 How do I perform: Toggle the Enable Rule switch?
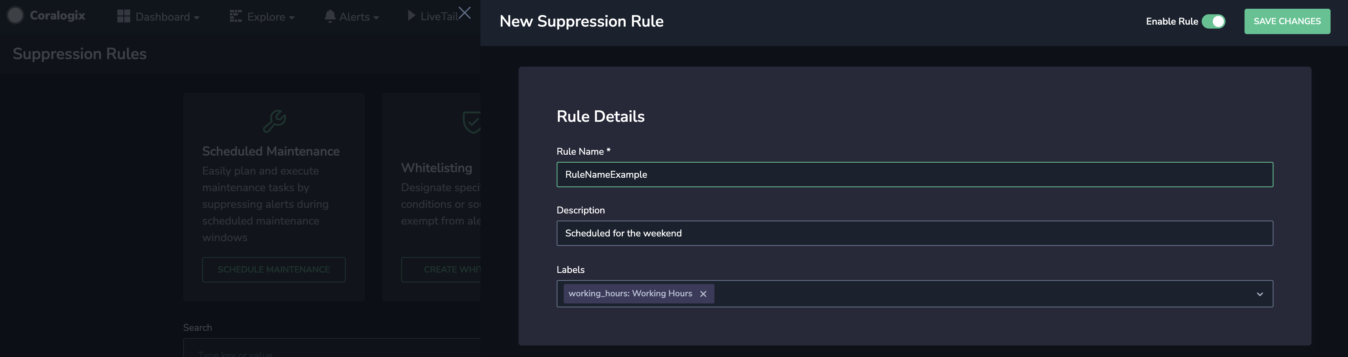1213,21
